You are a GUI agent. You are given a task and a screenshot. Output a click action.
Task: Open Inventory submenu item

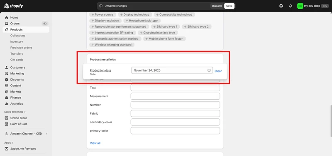(17, 41)
